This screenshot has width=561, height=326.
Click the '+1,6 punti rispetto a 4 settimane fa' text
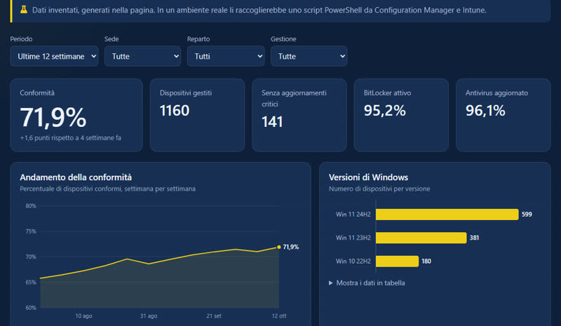coord(71,138)
